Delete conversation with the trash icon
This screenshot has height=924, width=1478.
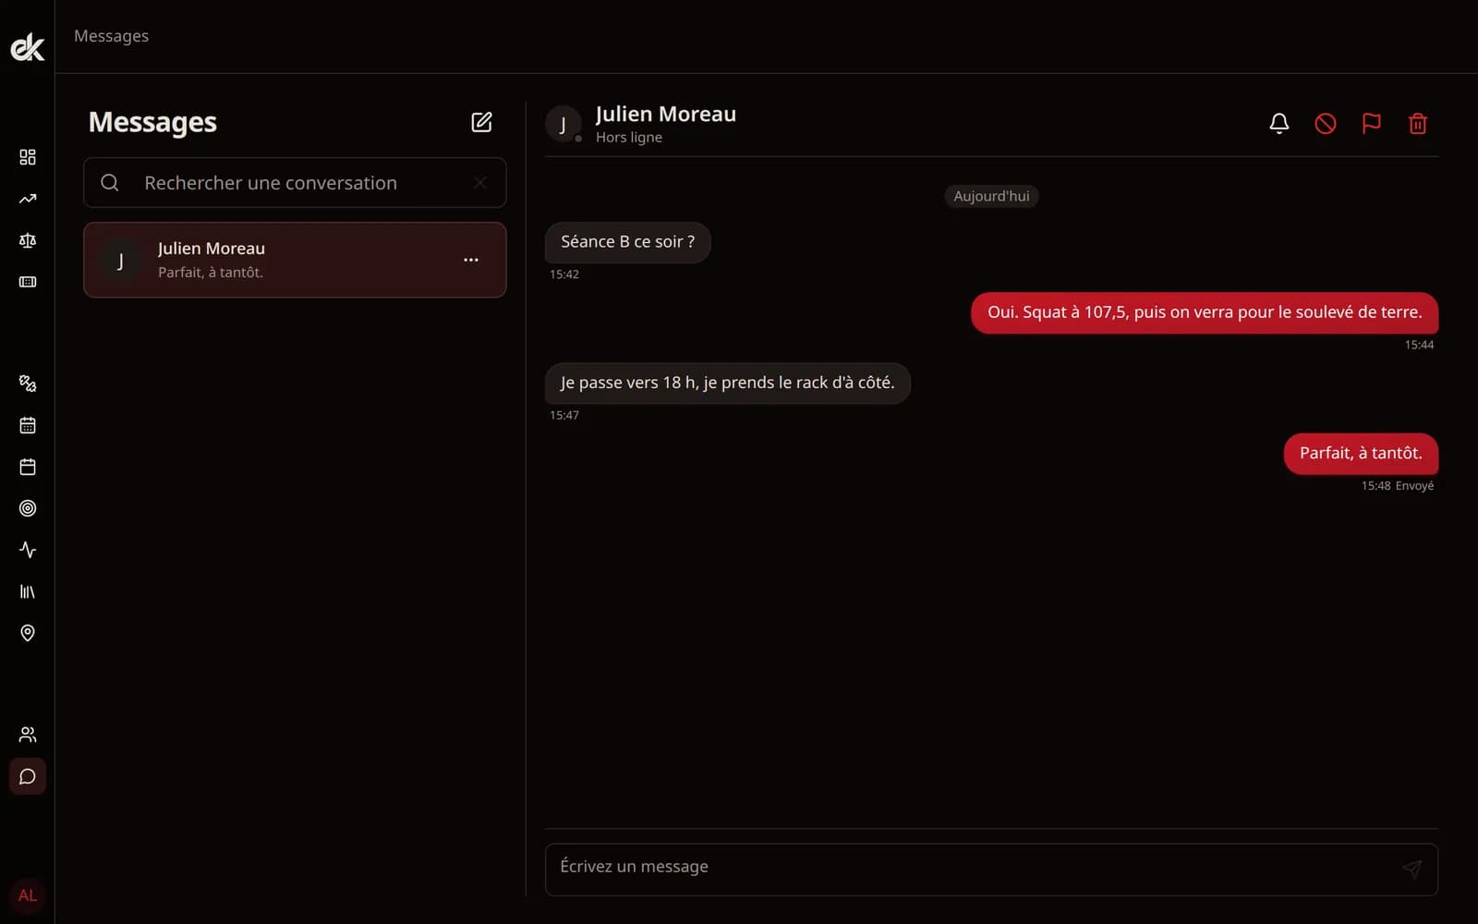tap(1418, 124)
